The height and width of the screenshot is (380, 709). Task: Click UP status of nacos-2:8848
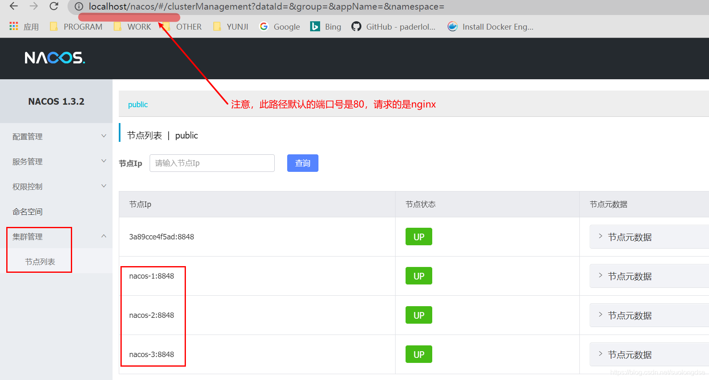(419, 315)
